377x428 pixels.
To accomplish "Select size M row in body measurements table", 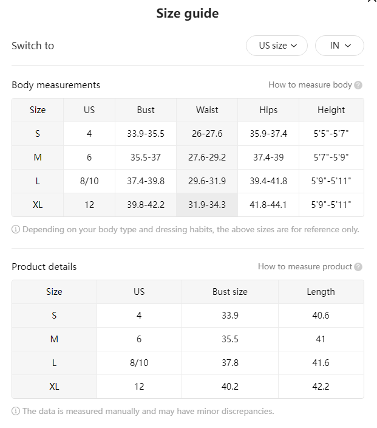I will point(188,157).
